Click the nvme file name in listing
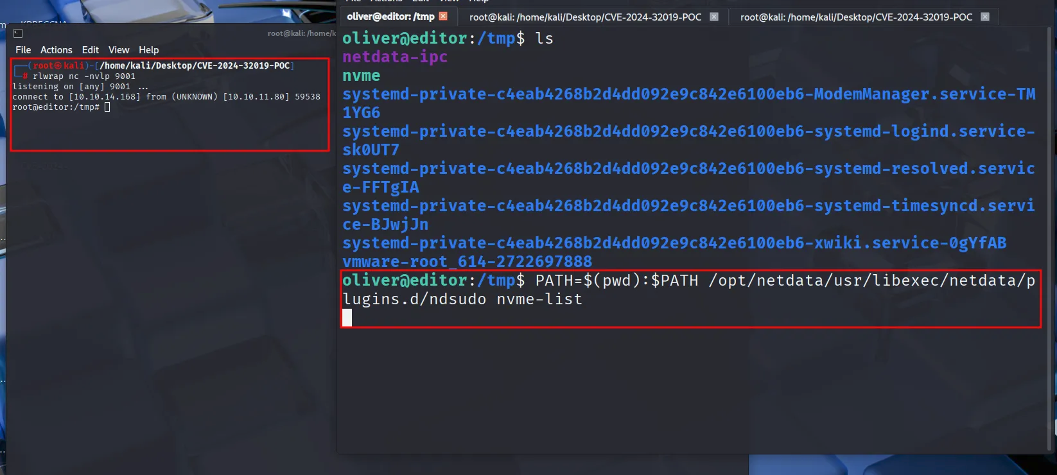This screenshot has width=1057, height=475. pos(361,76)
